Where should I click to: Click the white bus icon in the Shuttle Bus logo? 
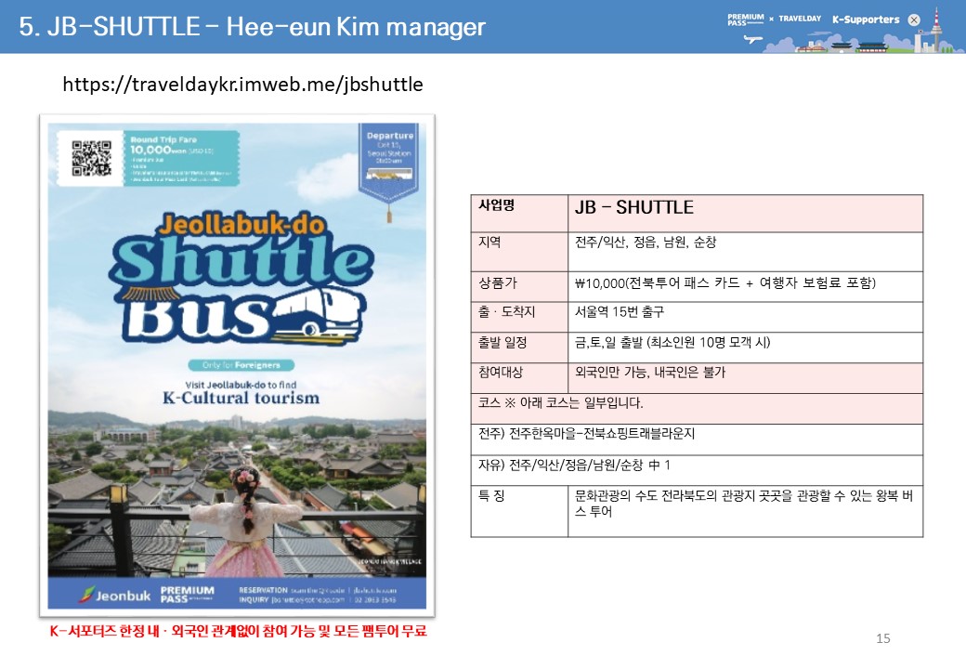[319, 312]
